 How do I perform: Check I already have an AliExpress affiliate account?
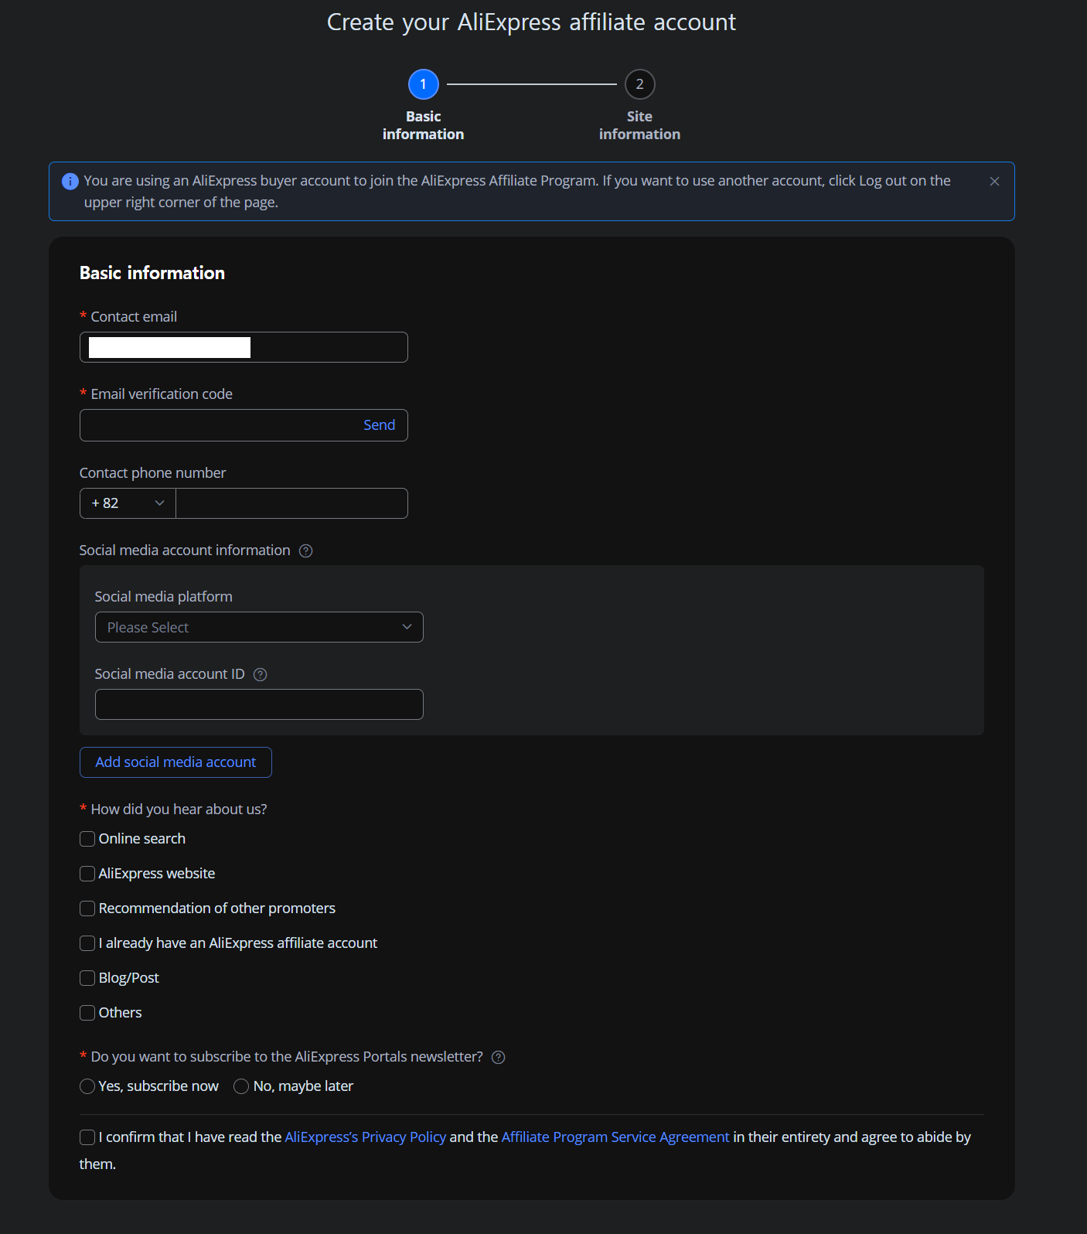click(87, 943)
